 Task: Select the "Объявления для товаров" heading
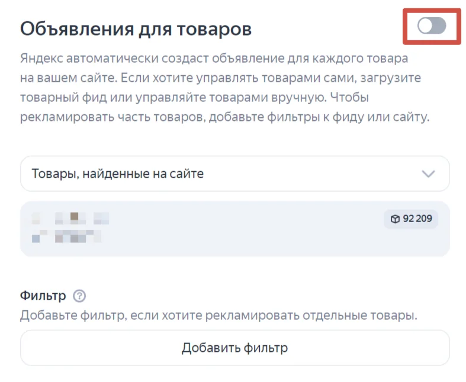[x=136, y=29]
